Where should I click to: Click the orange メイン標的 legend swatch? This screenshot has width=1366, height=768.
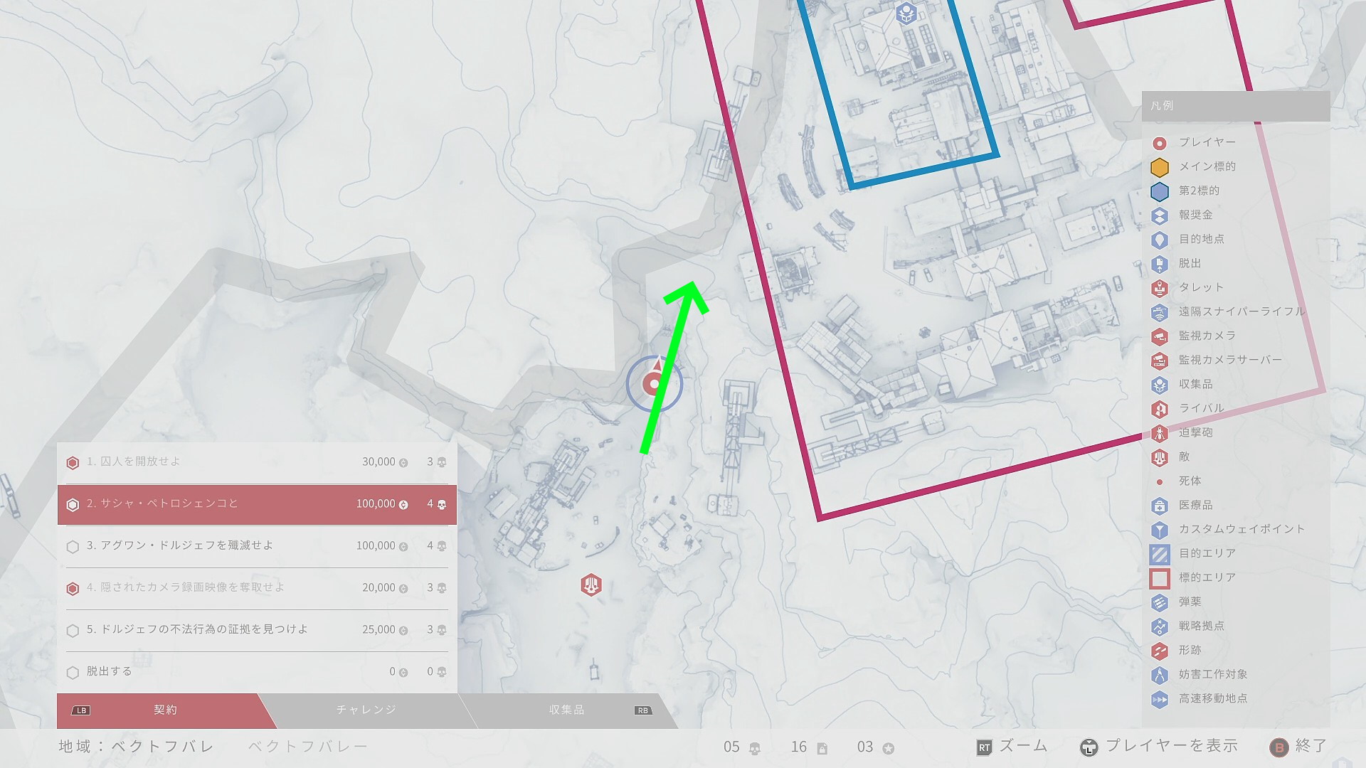(x=1160, y=167)
